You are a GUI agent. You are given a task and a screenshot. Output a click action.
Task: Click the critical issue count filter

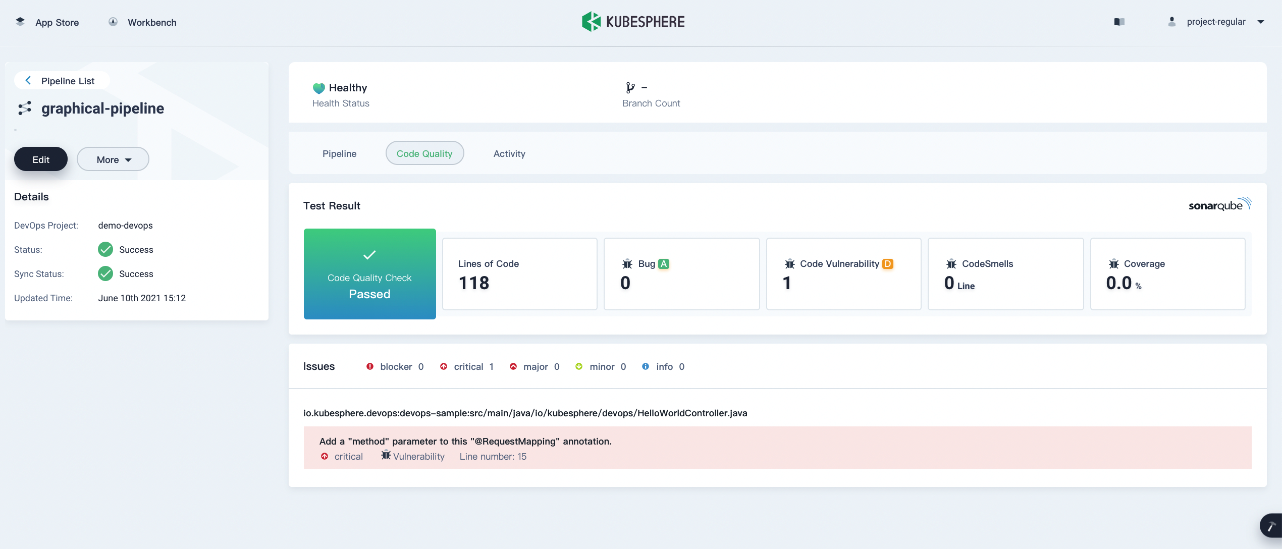473,367
